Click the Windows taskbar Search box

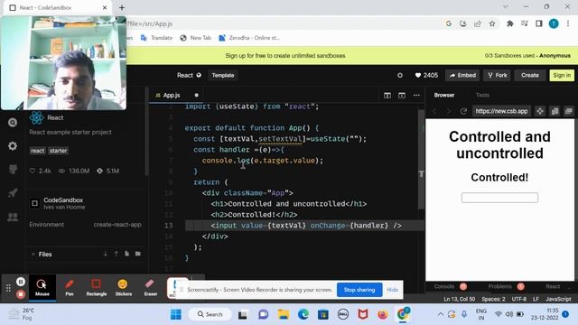tap(210, 314)
